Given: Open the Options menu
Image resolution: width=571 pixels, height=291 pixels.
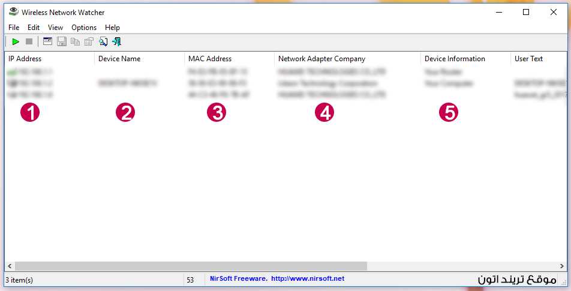Looking at the screenshot, I should [84, 28].
